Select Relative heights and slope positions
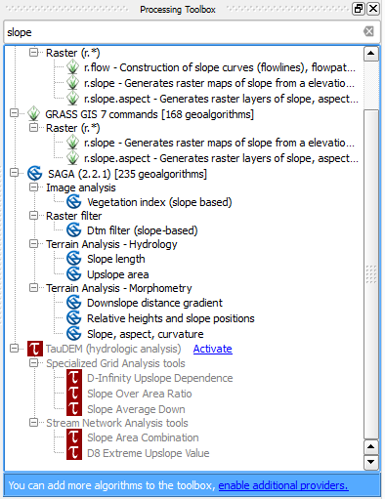The height and width of the screenshot is (499, 385). tap(171, 318)
